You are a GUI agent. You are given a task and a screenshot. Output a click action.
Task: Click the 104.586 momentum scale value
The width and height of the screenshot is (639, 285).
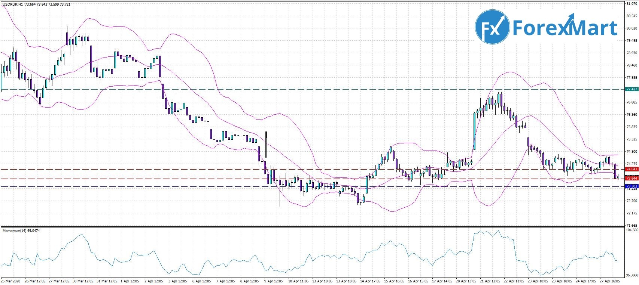pos(632,230)
